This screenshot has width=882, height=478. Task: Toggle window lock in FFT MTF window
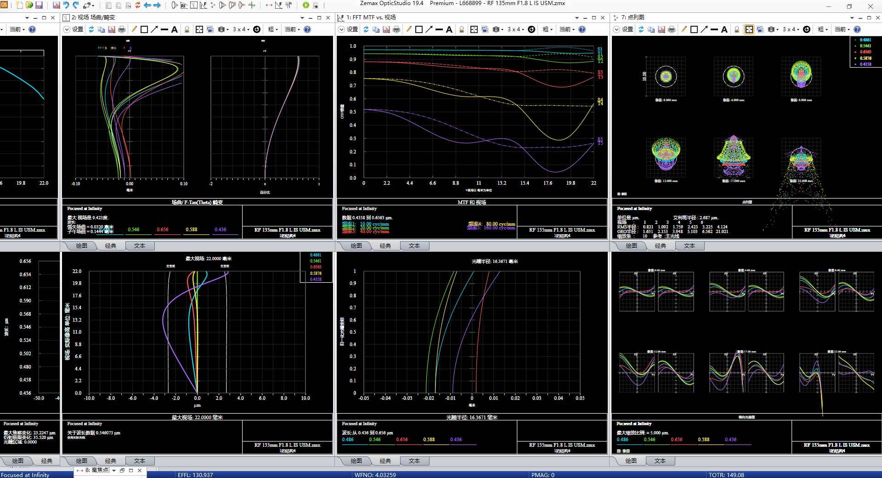click(x=462, y=29)
